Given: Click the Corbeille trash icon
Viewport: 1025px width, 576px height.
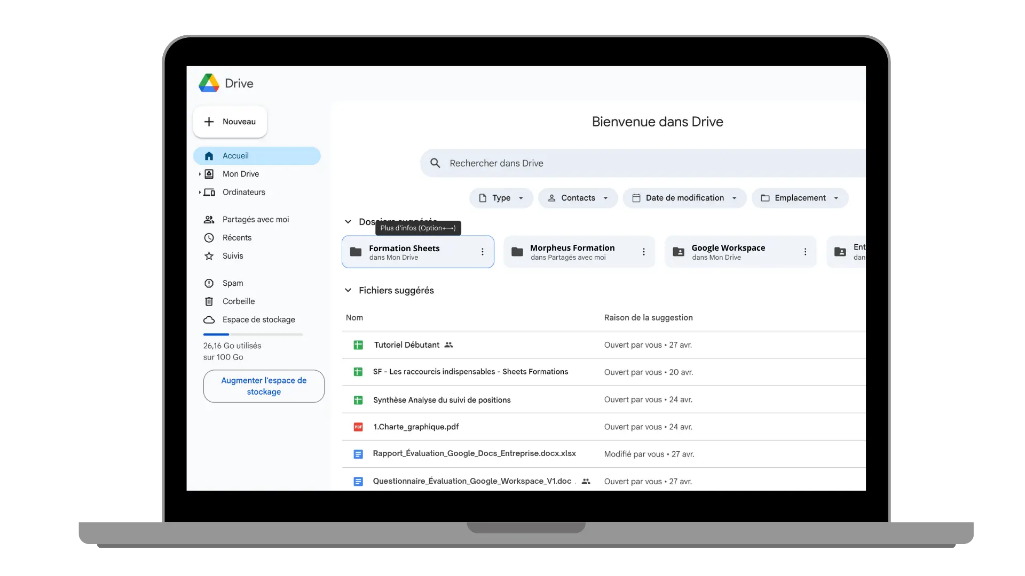Looking at the screenshot, I should pos(209,301).
